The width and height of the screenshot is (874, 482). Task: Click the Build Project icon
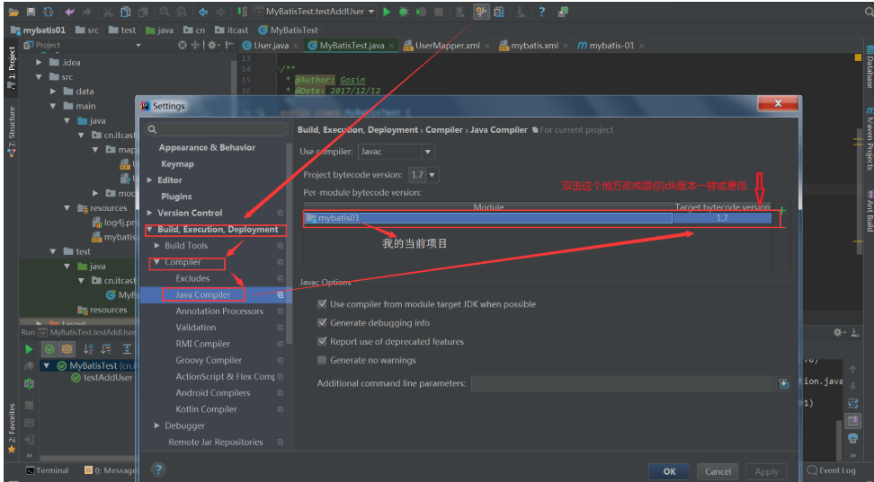coord(242,12)
